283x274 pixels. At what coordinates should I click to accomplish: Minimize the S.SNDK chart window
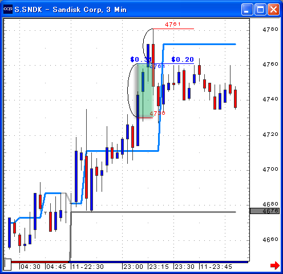coord(247,9)
